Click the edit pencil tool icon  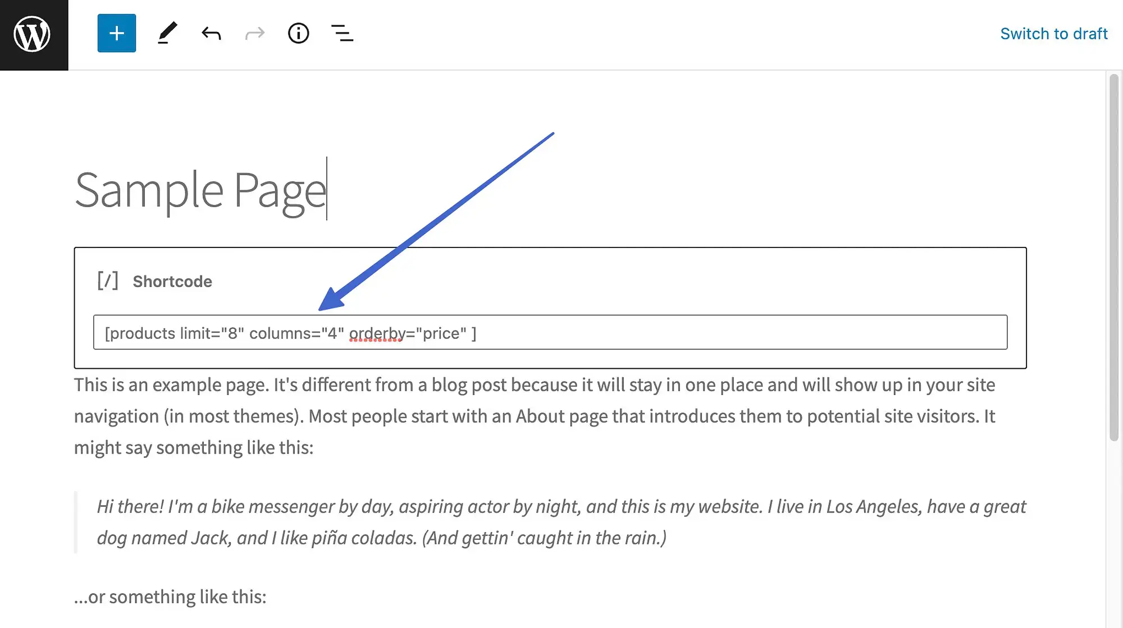[x=167, y=33]
